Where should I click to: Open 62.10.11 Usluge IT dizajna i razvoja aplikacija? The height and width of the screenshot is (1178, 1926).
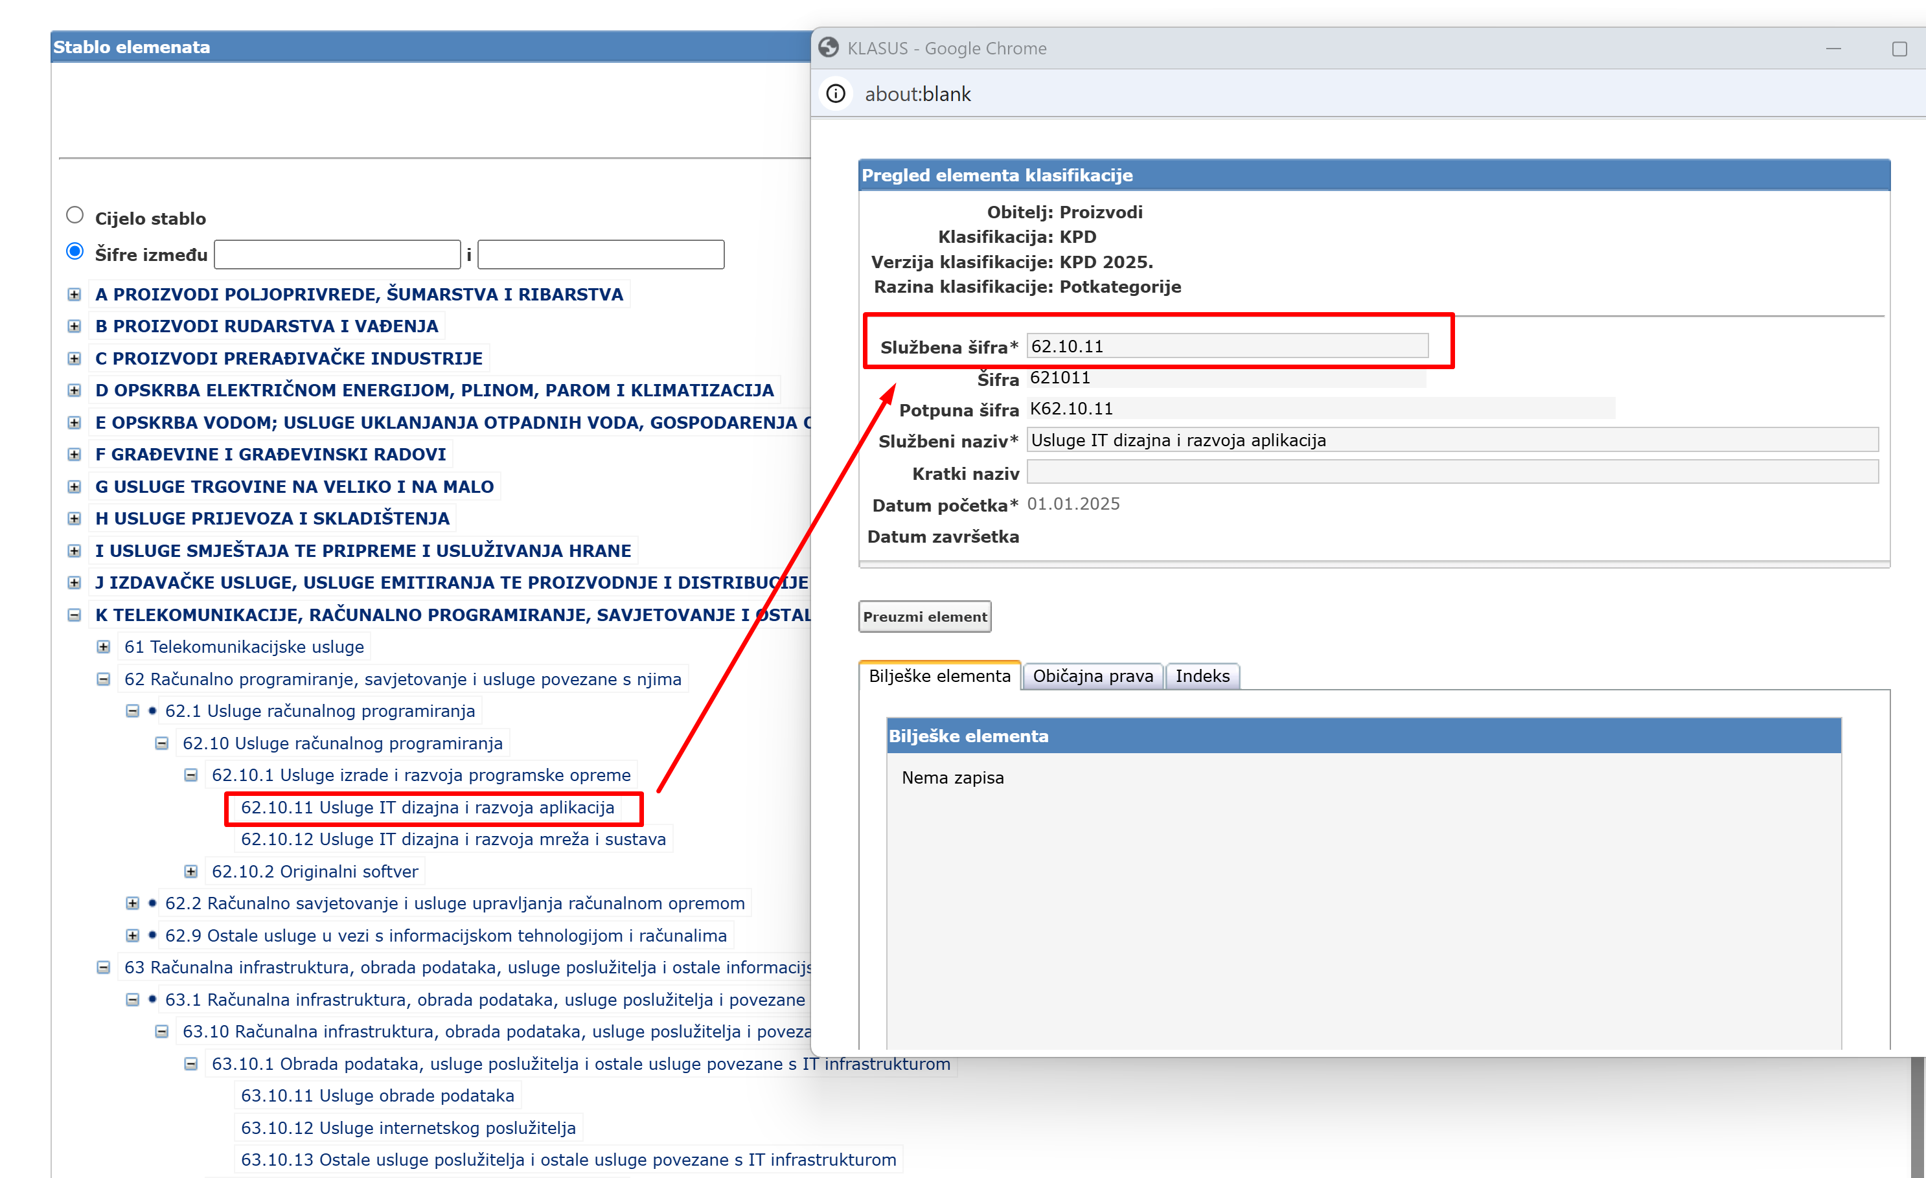[428, 807]
